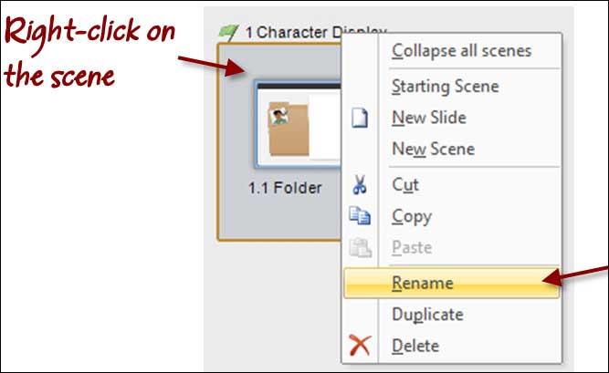This screenshot has height=373, width=609.
Task: Click the greyed clipboard Paste icon
Action: pyautogui.click(x=361, y=247)
